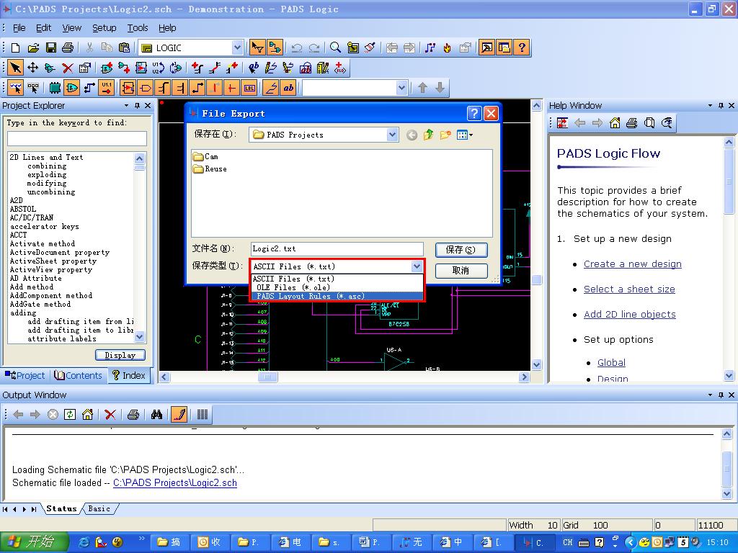Viewport: 738px width, 553px height.
Task: Open the empty combo box in filter toolbar
Action: point(401,88)
